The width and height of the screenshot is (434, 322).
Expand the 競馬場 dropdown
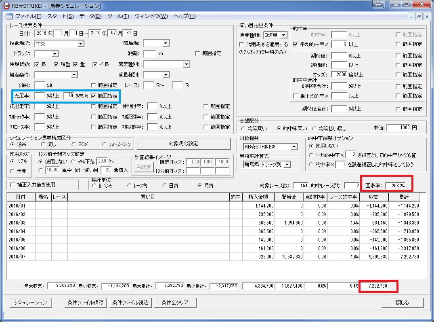coord(166,43)
